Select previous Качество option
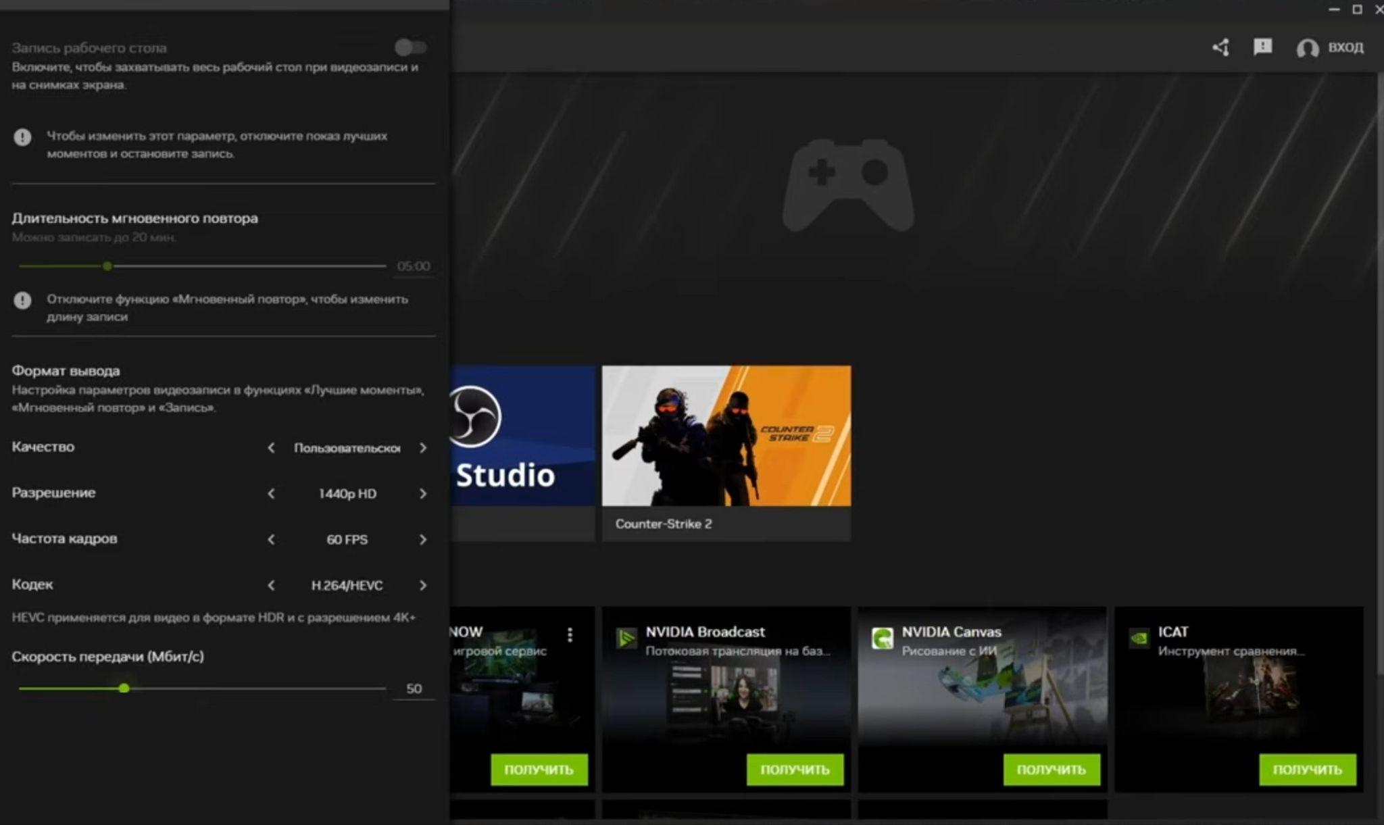This screenshot has width=1384, height=825. [x=271, y=447]
